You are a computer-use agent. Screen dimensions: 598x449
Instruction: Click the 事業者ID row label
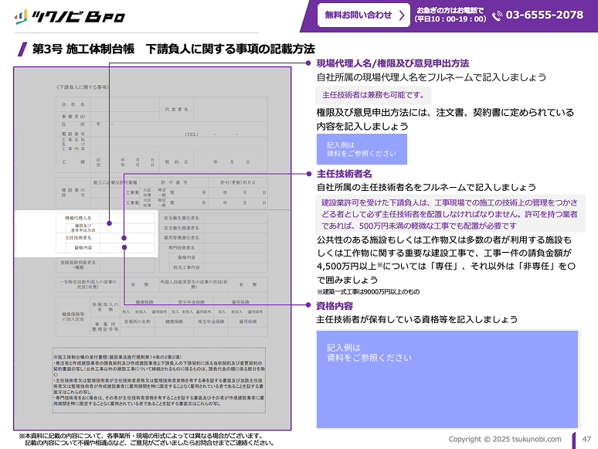(73, 117)
